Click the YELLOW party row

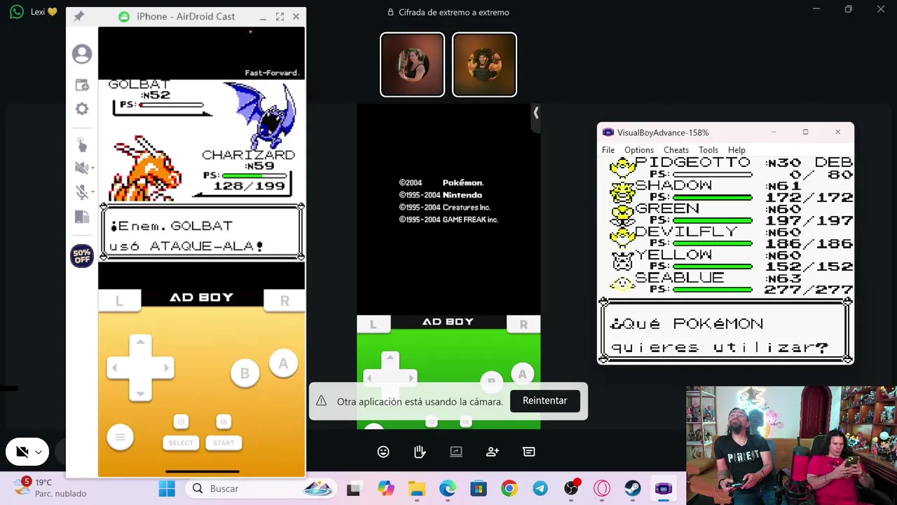tap(731, 261)
